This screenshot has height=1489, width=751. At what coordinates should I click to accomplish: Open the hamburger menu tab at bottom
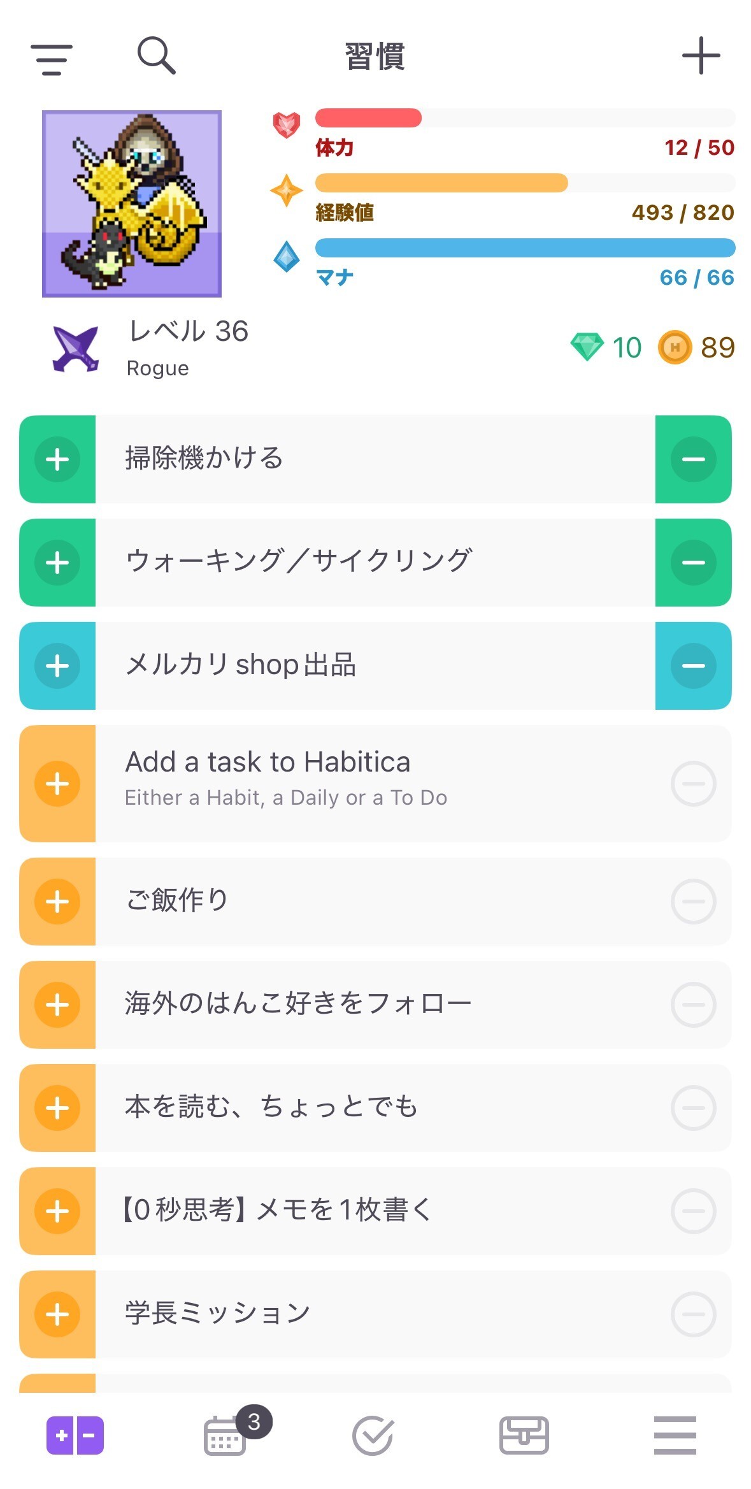(x=675, y=1435)
